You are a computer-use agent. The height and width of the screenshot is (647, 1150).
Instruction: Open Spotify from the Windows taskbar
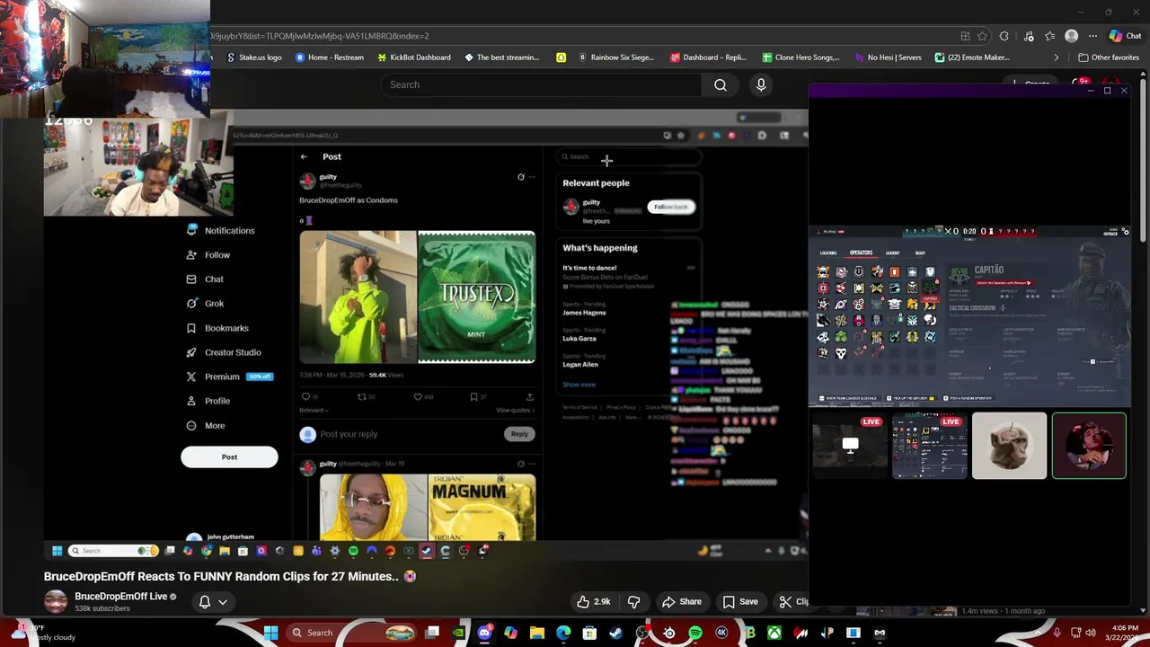coord(695,633)
